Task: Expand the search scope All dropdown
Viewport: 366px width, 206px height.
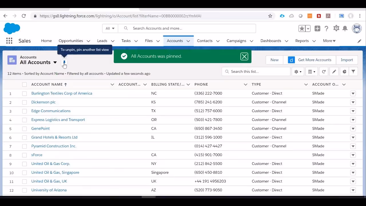Action: (110, 28)
